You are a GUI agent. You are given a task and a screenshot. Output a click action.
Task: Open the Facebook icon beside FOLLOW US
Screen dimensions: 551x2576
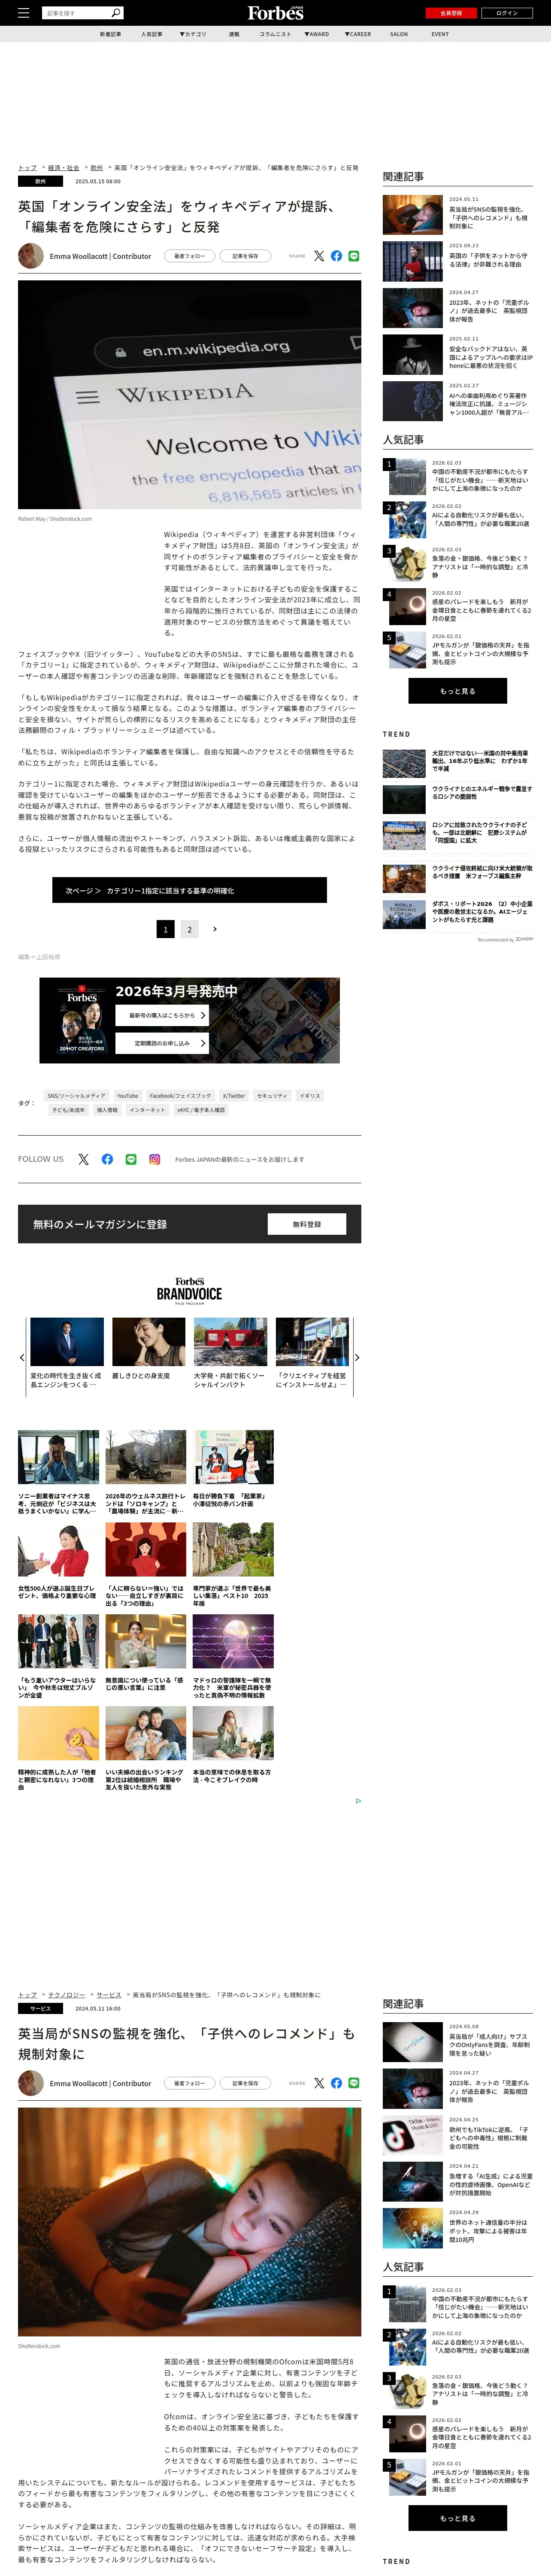click(107, 1159)
